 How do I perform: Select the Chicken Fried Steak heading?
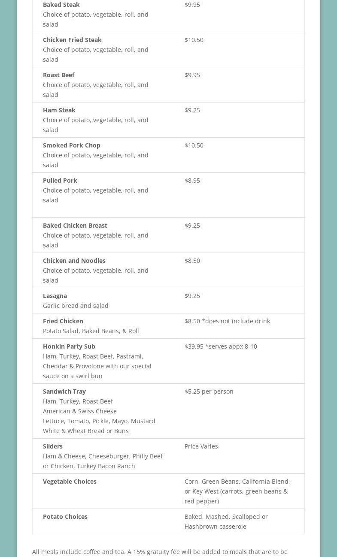click(x=72, y=40)
